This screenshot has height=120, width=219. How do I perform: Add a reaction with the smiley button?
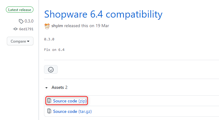51,69
